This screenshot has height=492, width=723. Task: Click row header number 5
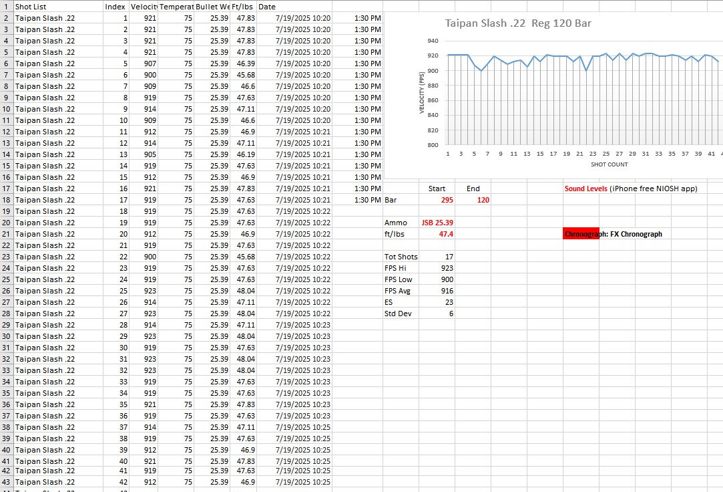[7, 52]
